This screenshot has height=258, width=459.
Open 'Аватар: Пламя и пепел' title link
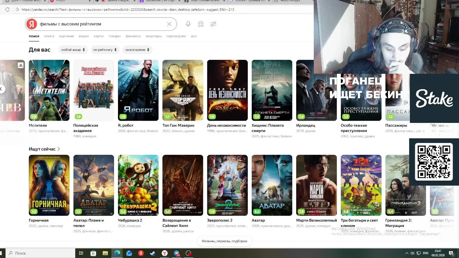tap(88, 223)
